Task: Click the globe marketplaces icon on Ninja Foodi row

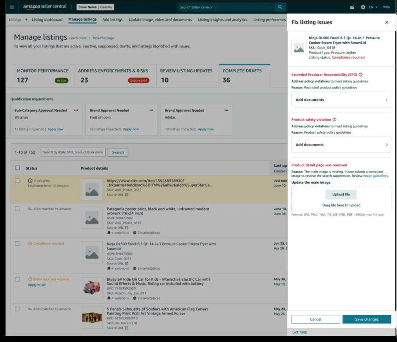Action: click(135, 268)
